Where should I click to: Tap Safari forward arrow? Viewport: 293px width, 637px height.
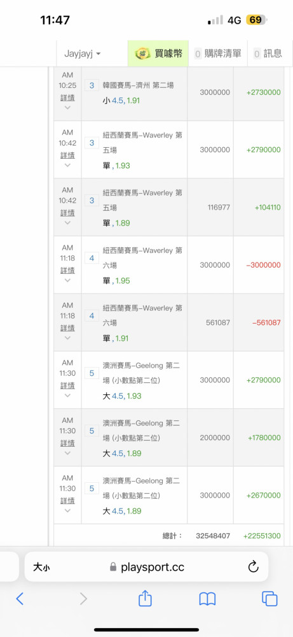point(83,598)
